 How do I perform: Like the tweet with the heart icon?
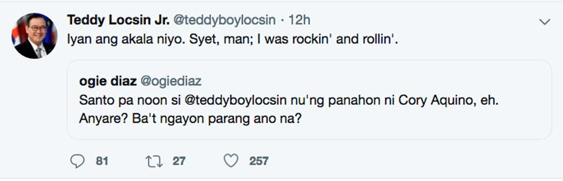click(x=230, y=161)
